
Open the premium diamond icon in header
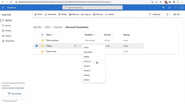pos(163,8)
